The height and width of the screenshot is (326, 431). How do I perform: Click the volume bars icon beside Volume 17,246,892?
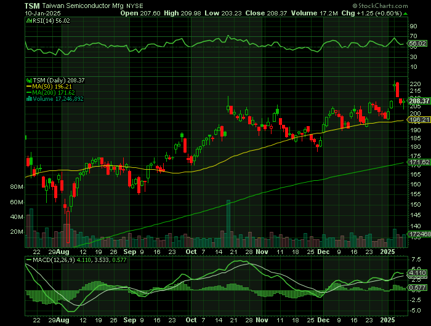(x=29, y=98)
